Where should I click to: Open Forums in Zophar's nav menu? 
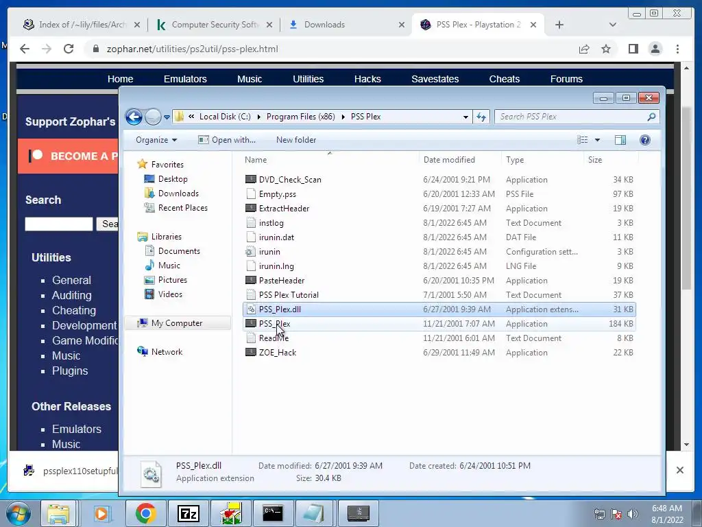coord(566,79)
